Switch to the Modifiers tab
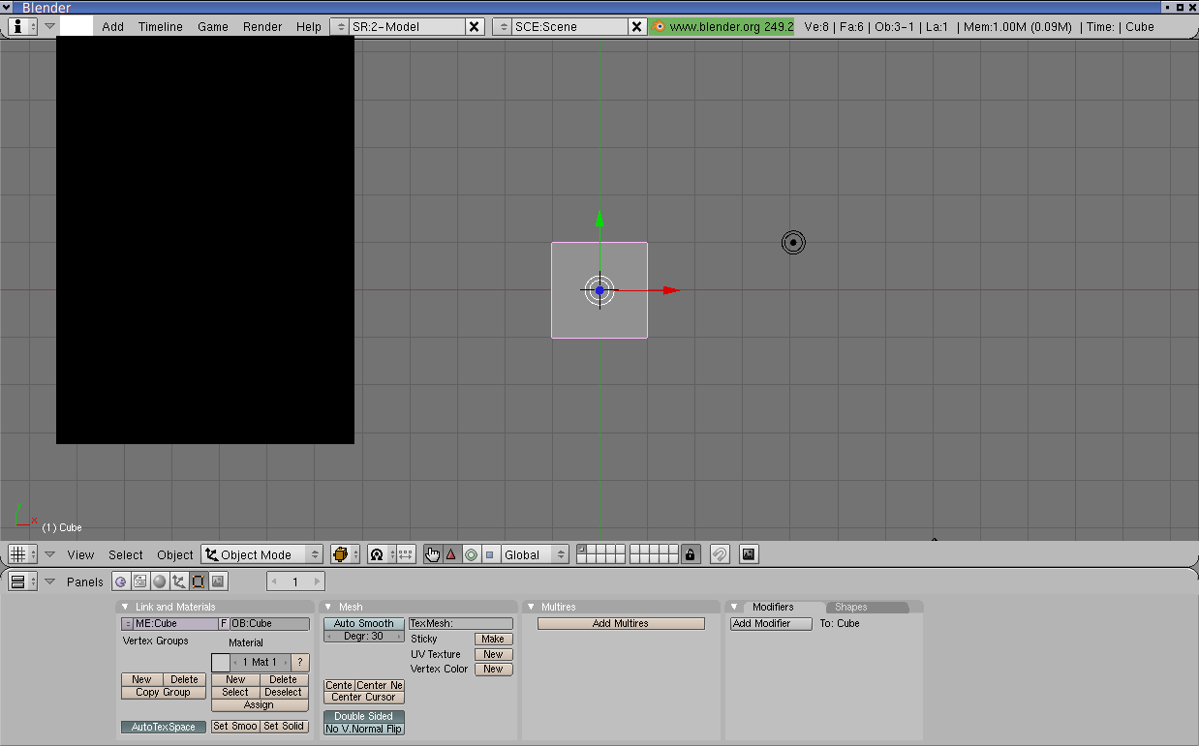This screenshot has height=746, width=1199. point(773,607)
